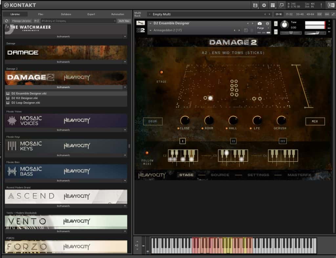Toggle the A-Z sorting button
Image resolution: width=336 pixels, height=258 pixels.
[x=37, y=21]
